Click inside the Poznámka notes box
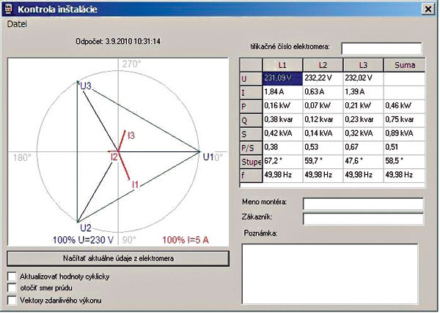The width and height of the screenshot is (440, 313). 330,271
